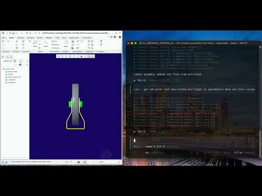Start the Sketch tool
This screenshot has width=262, height=196.
[x=46, y=44]
